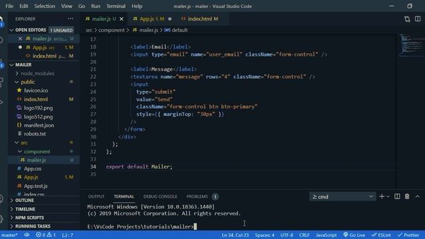Change line endings via CRLF
Screen dimensions: 425x239
(304, 235)
